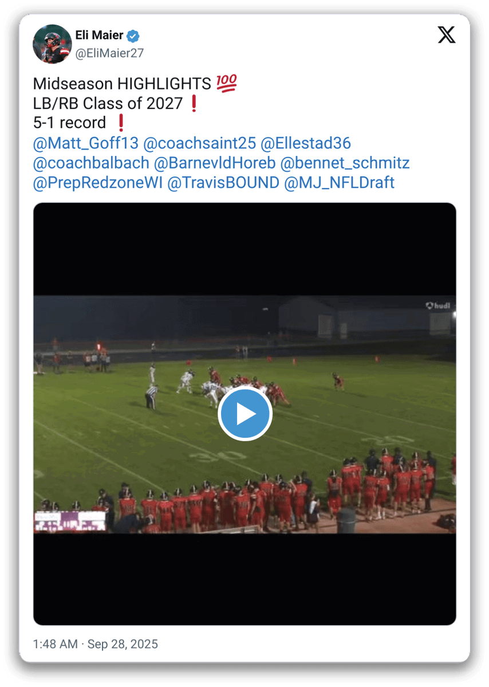
Task: Open the @BarnevldHoreb mention
Action: click(215, 163)
